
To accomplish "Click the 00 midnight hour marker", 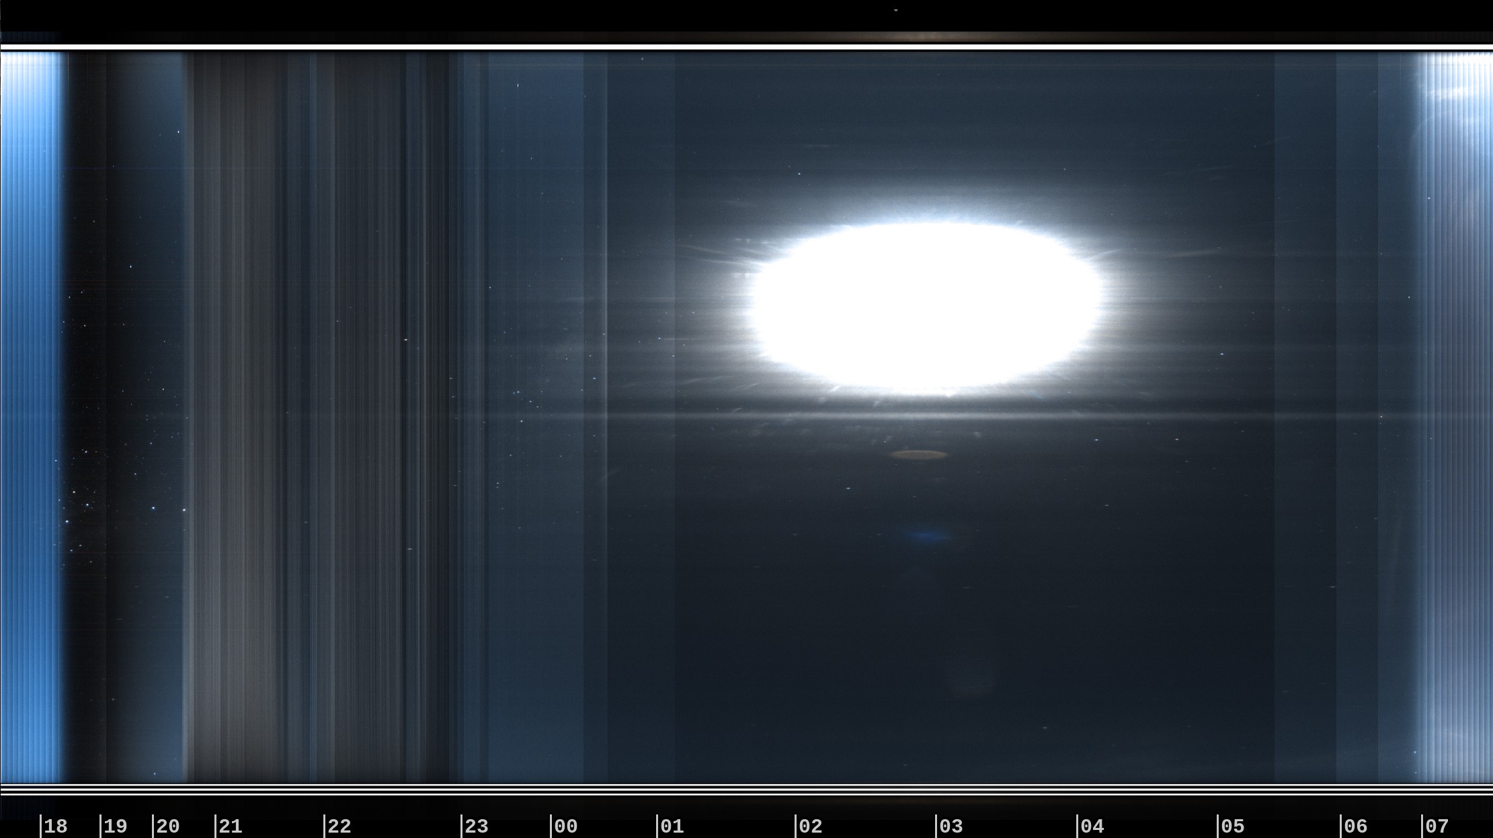I will tap(566, 826).
